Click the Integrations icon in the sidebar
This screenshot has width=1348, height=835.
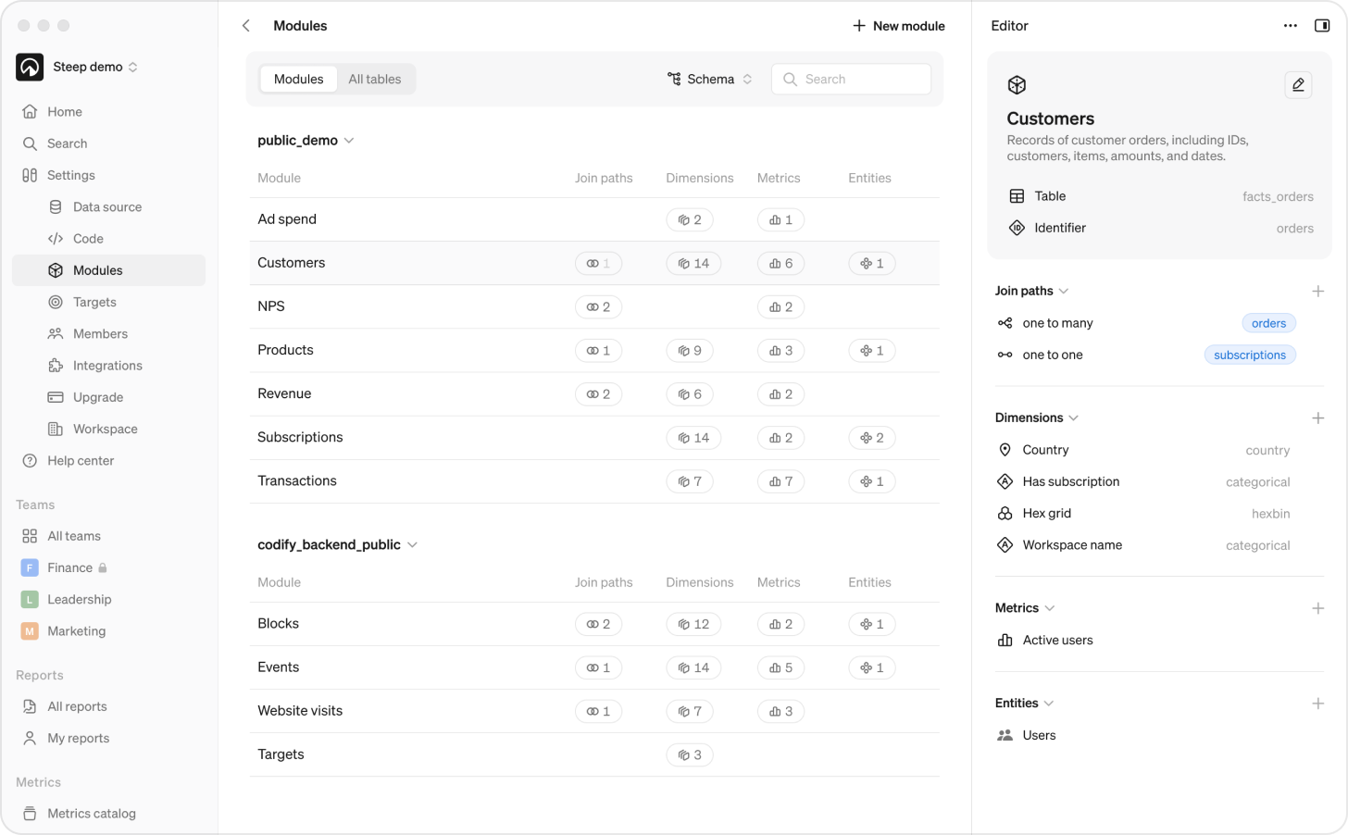tap(57, 365)
